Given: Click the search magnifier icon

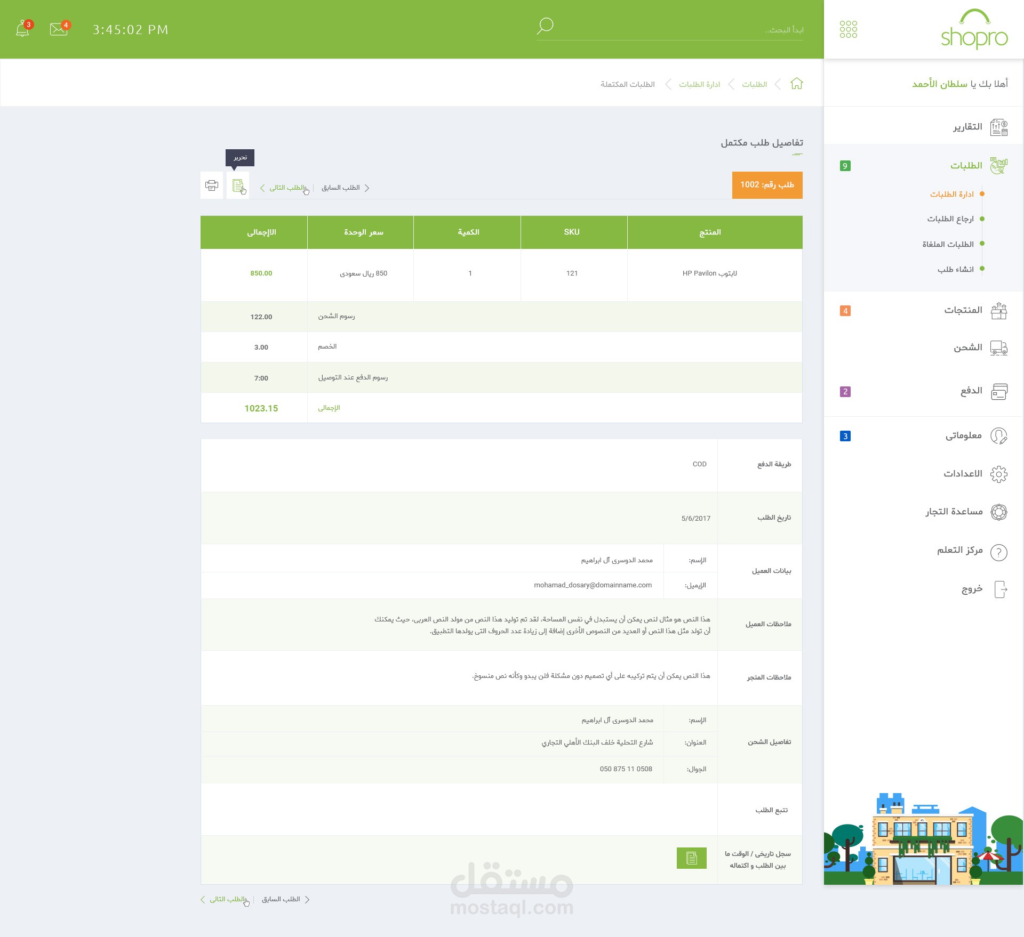Looking at the screenshot, I should coord(545,26).
